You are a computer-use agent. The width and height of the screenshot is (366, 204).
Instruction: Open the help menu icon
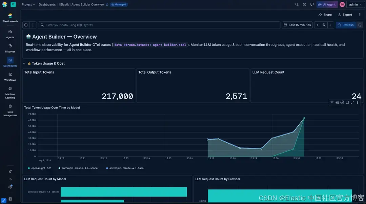304,4
